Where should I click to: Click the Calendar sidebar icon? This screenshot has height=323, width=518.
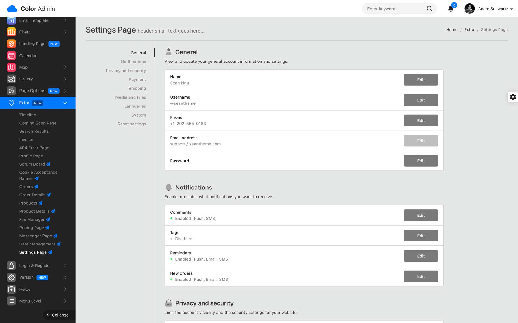(x=11, y=56)
